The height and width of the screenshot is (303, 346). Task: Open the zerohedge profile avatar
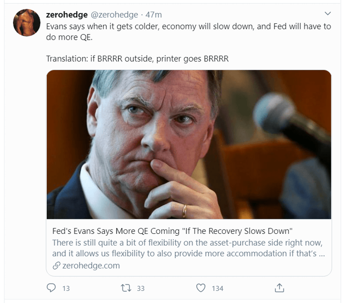27,22
